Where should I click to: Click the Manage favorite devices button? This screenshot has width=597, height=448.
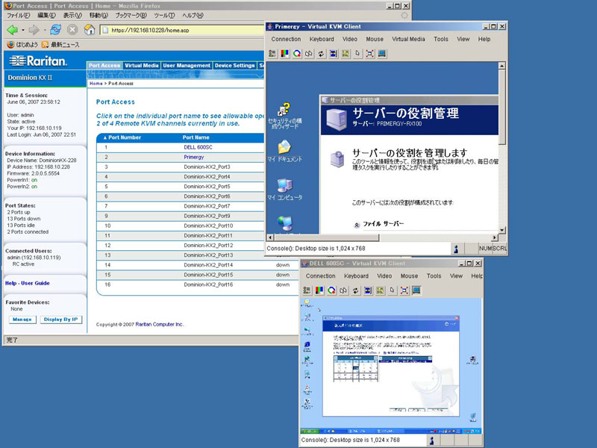point(22,320)
